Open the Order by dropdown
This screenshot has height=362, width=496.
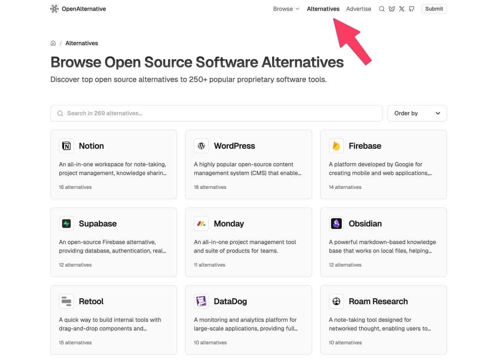pos(417,113)
